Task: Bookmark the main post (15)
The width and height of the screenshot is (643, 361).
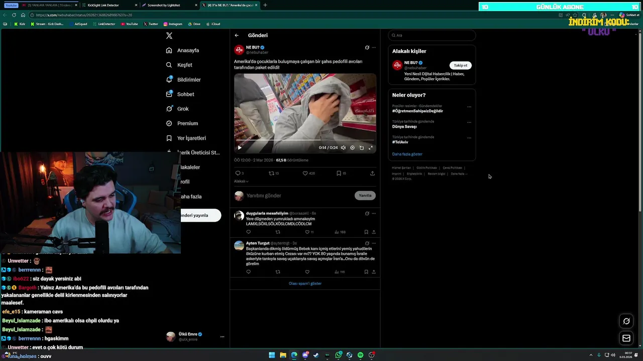Action: [x=341, y=173]
